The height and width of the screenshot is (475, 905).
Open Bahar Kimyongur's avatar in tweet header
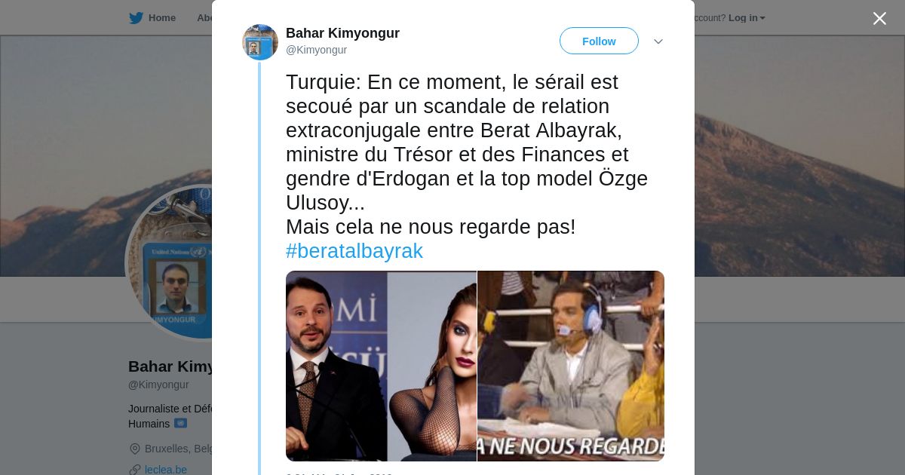260,42
